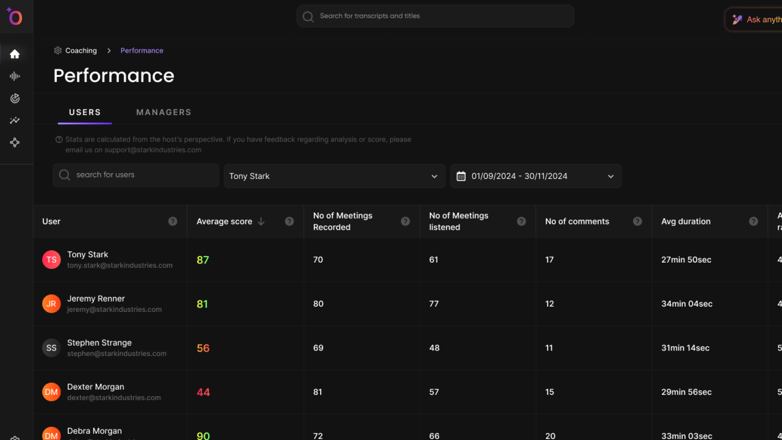Image resolution: width=782 pixels, height=440 pixels.
Task: Select the Users tab
Action: pyautogui.click(x=85, y=112)
